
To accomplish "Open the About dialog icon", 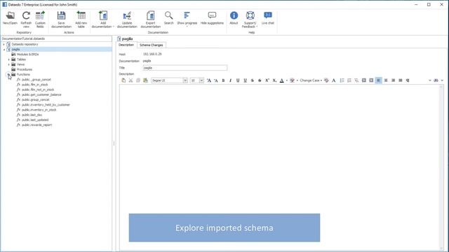I will [x=234, y=15].
